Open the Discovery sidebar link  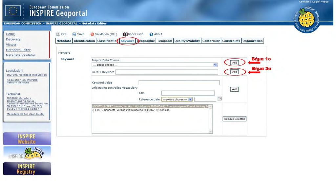click(13, 39)
